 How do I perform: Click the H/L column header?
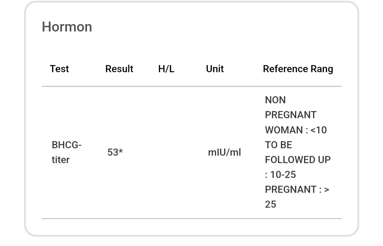166,69
